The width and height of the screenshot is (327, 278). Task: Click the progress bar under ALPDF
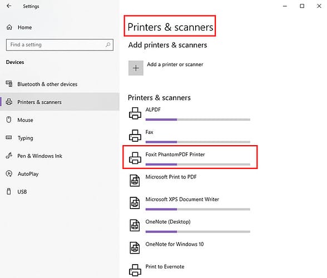click(198, 120)
